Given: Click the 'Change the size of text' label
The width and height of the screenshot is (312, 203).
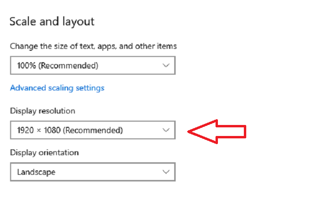Looking at the screenshot, I should [93, 46].
